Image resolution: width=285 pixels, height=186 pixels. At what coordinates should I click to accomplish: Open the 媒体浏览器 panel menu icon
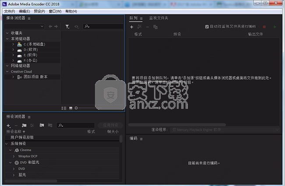click(29, 18)
